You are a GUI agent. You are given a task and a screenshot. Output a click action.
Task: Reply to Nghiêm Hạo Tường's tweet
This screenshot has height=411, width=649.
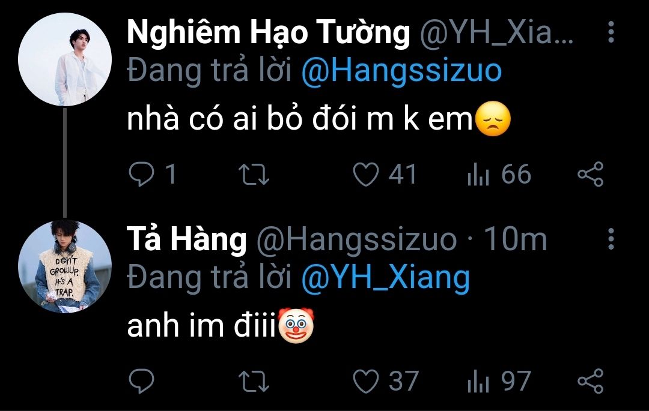pyautogui.click(x=142, y=175)
